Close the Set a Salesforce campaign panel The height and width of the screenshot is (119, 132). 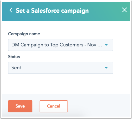[x=124, y=10]
